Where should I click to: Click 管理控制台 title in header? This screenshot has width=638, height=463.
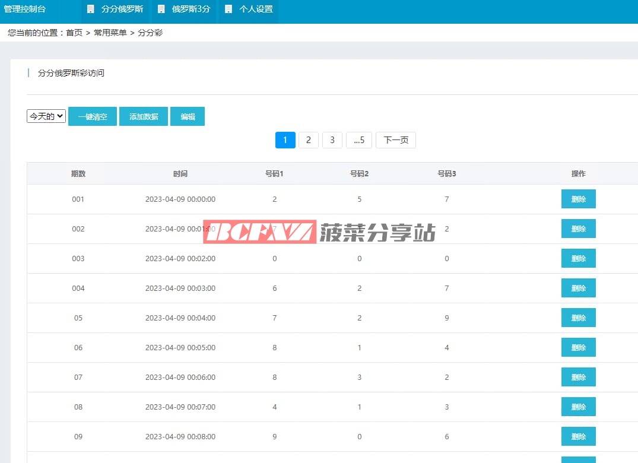[x=24, y=9]
